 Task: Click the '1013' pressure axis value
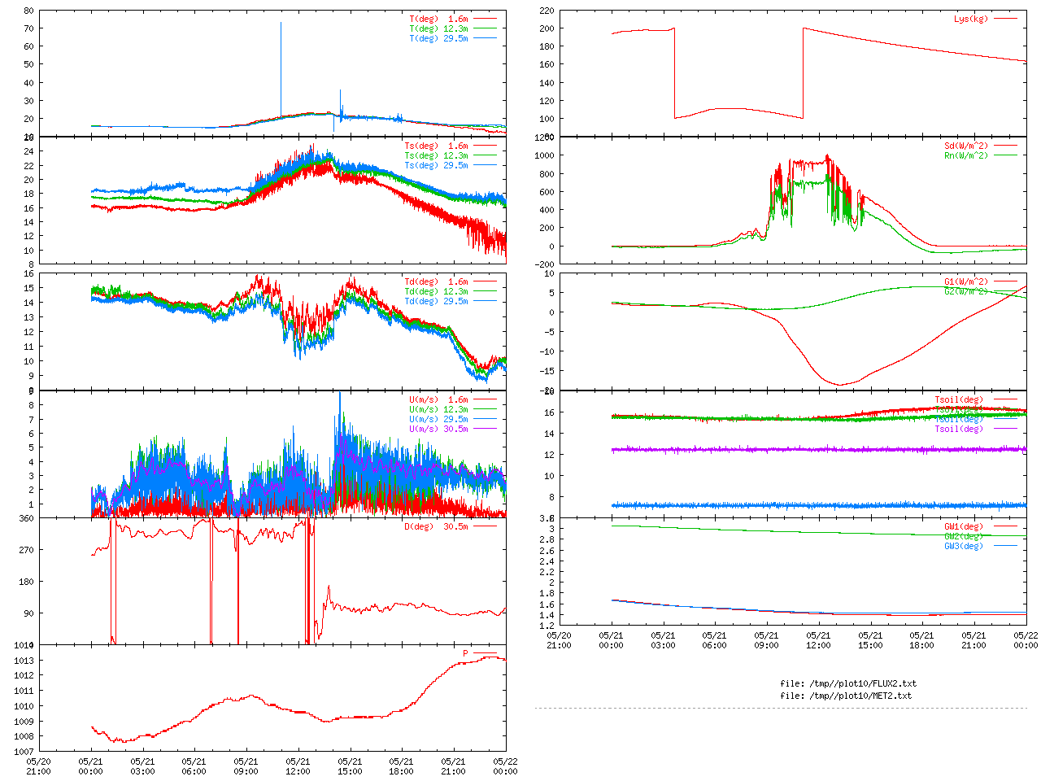tap(24, 661)
